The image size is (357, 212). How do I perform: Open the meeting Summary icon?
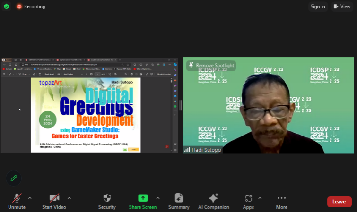pyautogui.click(x=179, y=198)
